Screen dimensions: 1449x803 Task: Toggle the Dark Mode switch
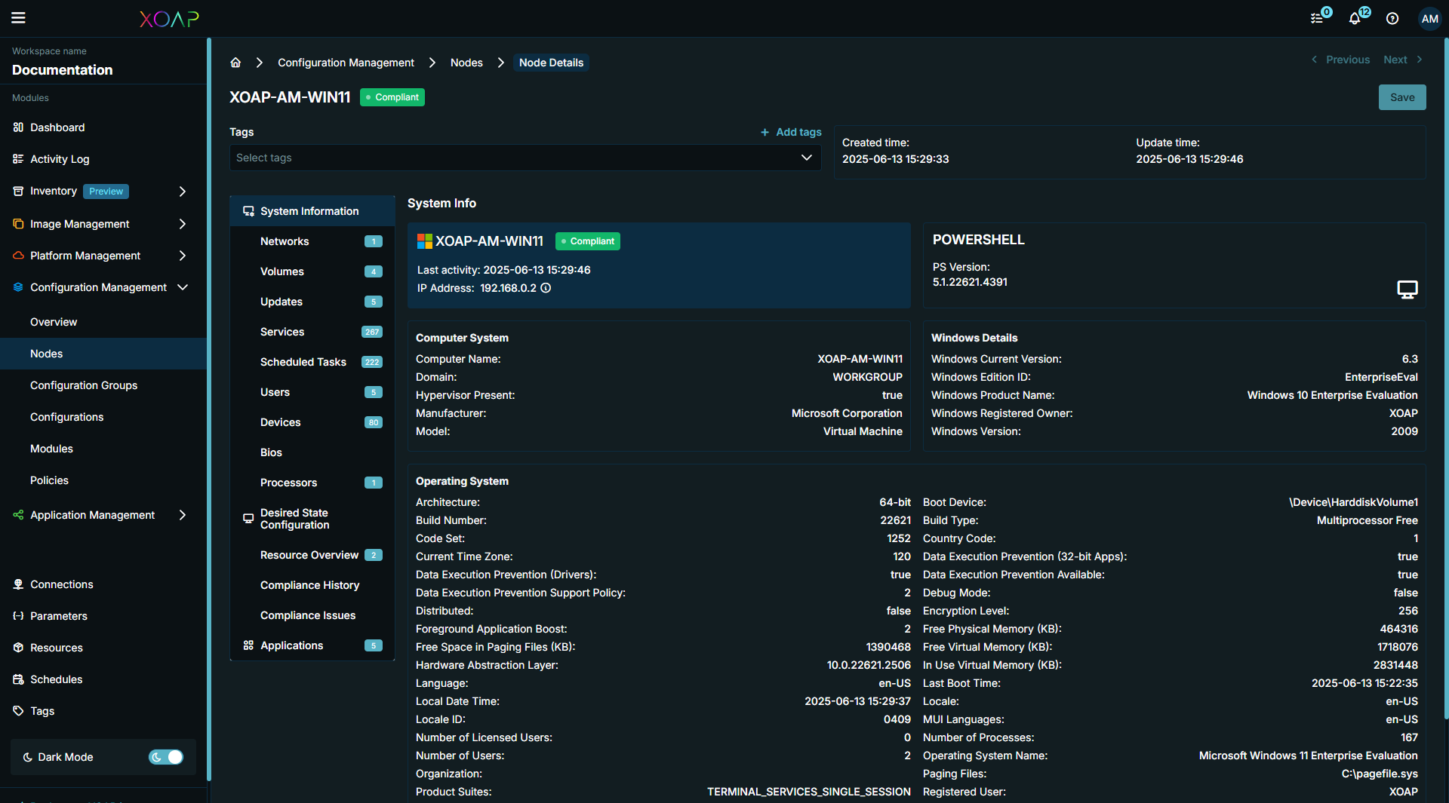click(166, 757)
